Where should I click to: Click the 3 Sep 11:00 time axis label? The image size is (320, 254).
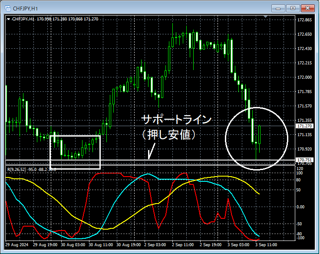click(x=266, y=245)
